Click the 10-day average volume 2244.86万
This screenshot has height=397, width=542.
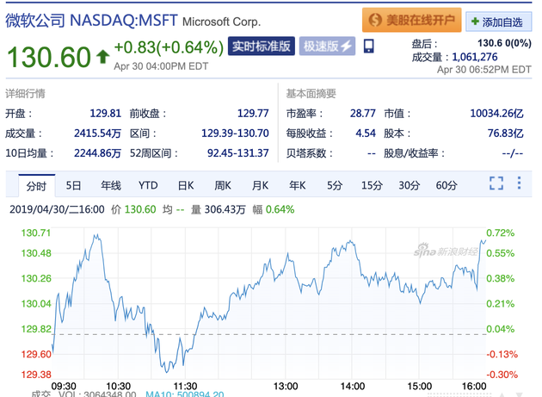pyautogui.click(x=97, y=153)
